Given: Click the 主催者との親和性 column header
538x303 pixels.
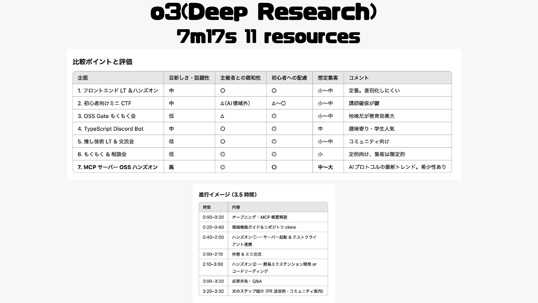Looking at the screenshot, I should tap(240, 78).
